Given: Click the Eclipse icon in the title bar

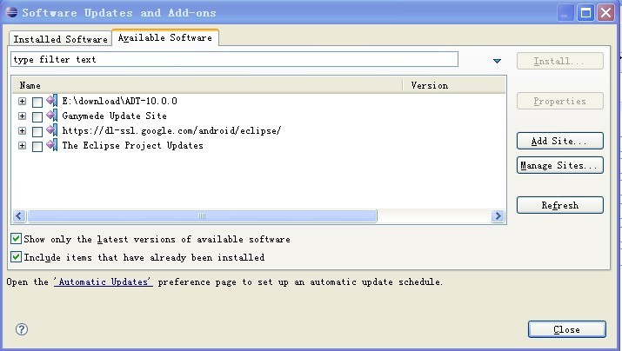Looking at the screenshot, I should [x=10, y=13].
